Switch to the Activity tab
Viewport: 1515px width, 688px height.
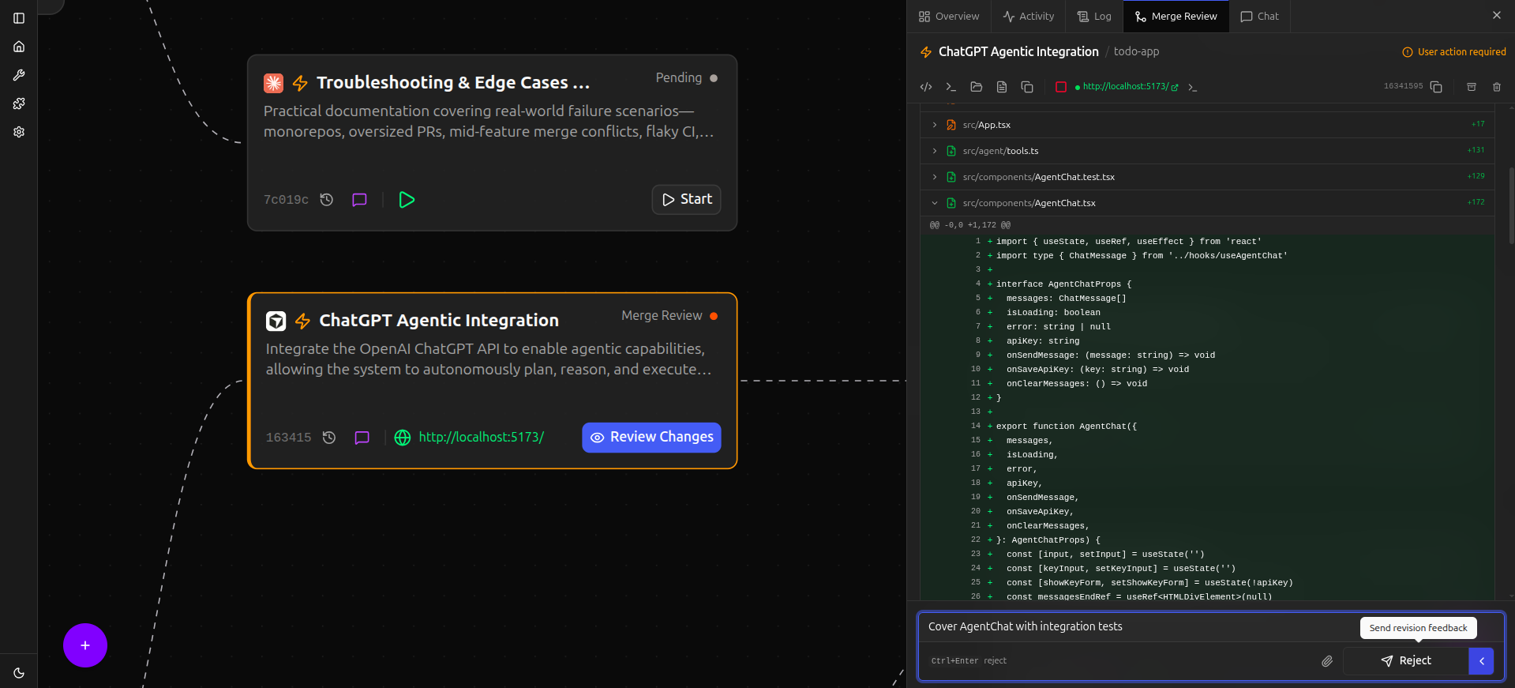tap(1028, 16)
